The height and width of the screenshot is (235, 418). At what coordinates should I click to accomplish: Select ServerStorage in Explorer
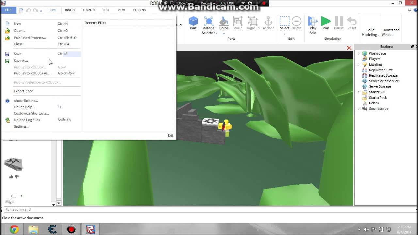379,86
